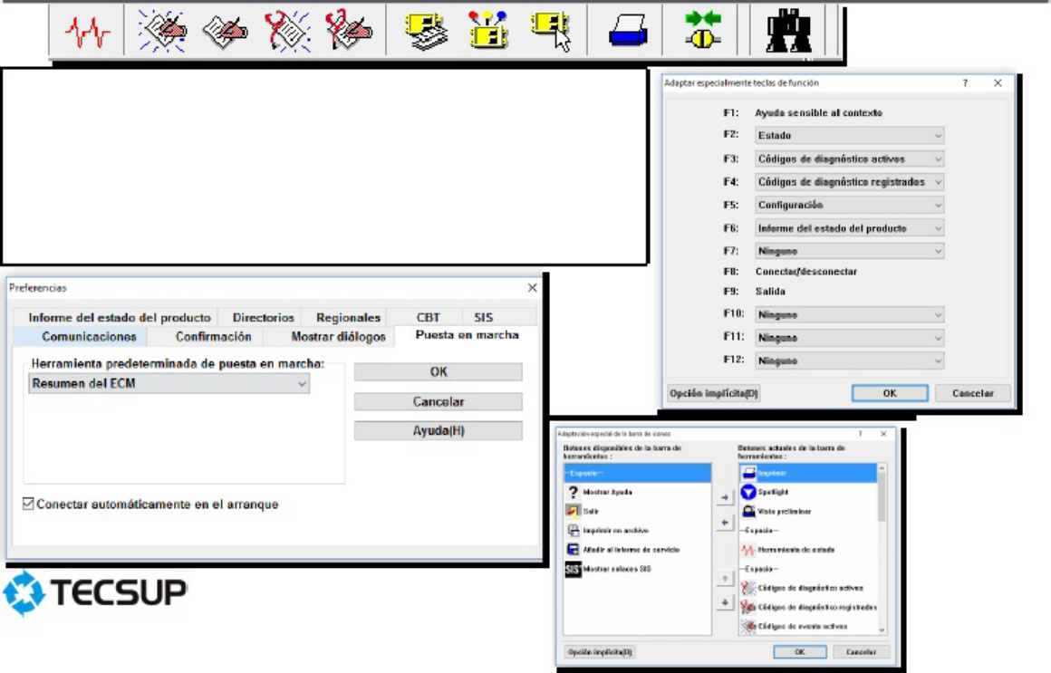This screenshot has height=673, width=1051.
Task: Close the Preferencias dialog
Action: point(532,287)
